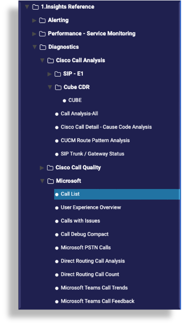Expand Performance - Service Monitoring folder arrow
182x326 pixels.
click(34, 34)
